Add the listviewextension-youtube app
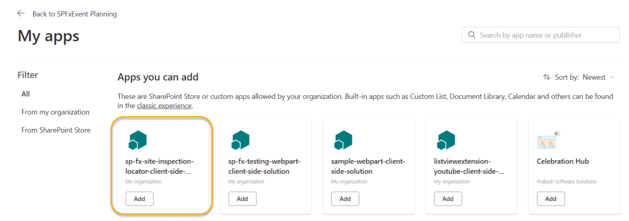 point(448,198)
